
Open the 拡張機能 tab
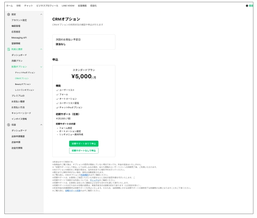coord(82,6)
